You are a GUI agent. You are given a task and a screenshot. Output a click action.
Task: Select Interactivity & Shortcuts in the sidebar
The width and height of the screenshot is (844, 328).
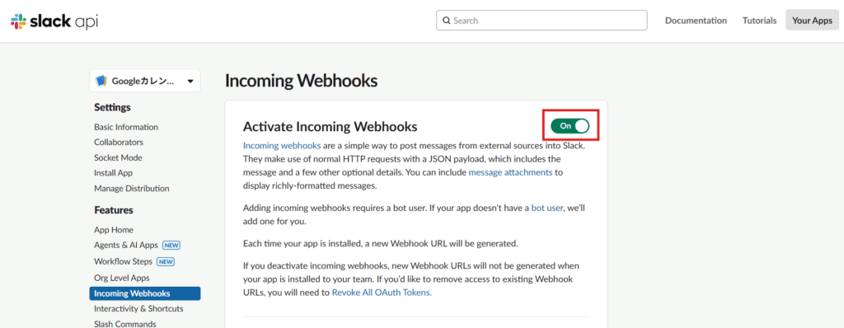(138, 309)
